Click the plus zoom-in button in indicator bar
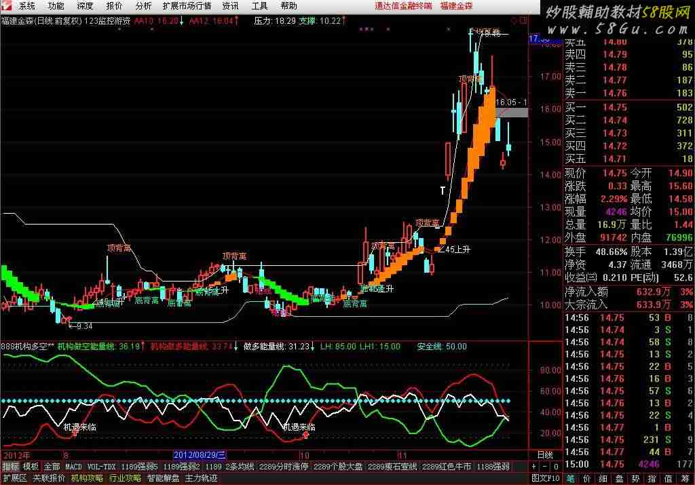Screen dimensions: 695x485 click(534, 467)
